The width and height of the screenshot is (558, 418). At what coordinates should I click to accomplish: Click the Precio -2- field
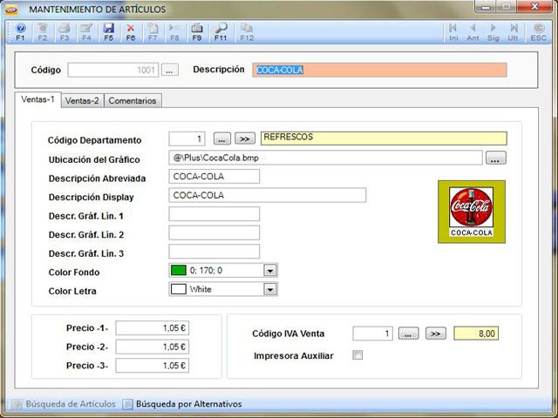pos(153,347)
